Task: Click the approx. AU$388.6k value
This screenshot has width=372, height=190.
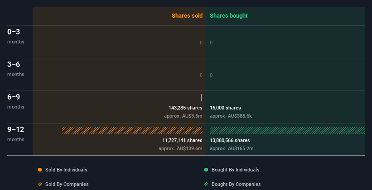Action: 231,116
